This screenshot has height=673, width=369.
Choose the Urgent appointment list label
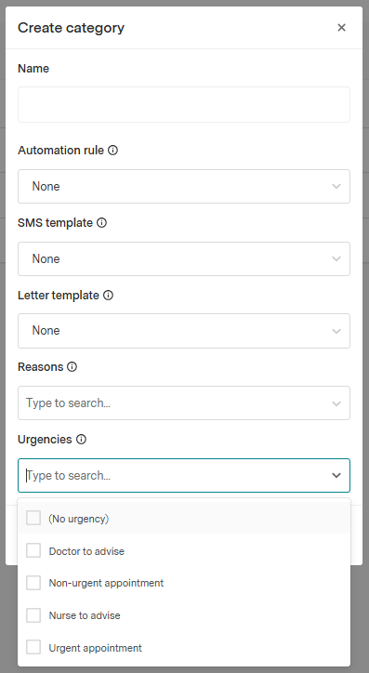[x=95, y=648]
